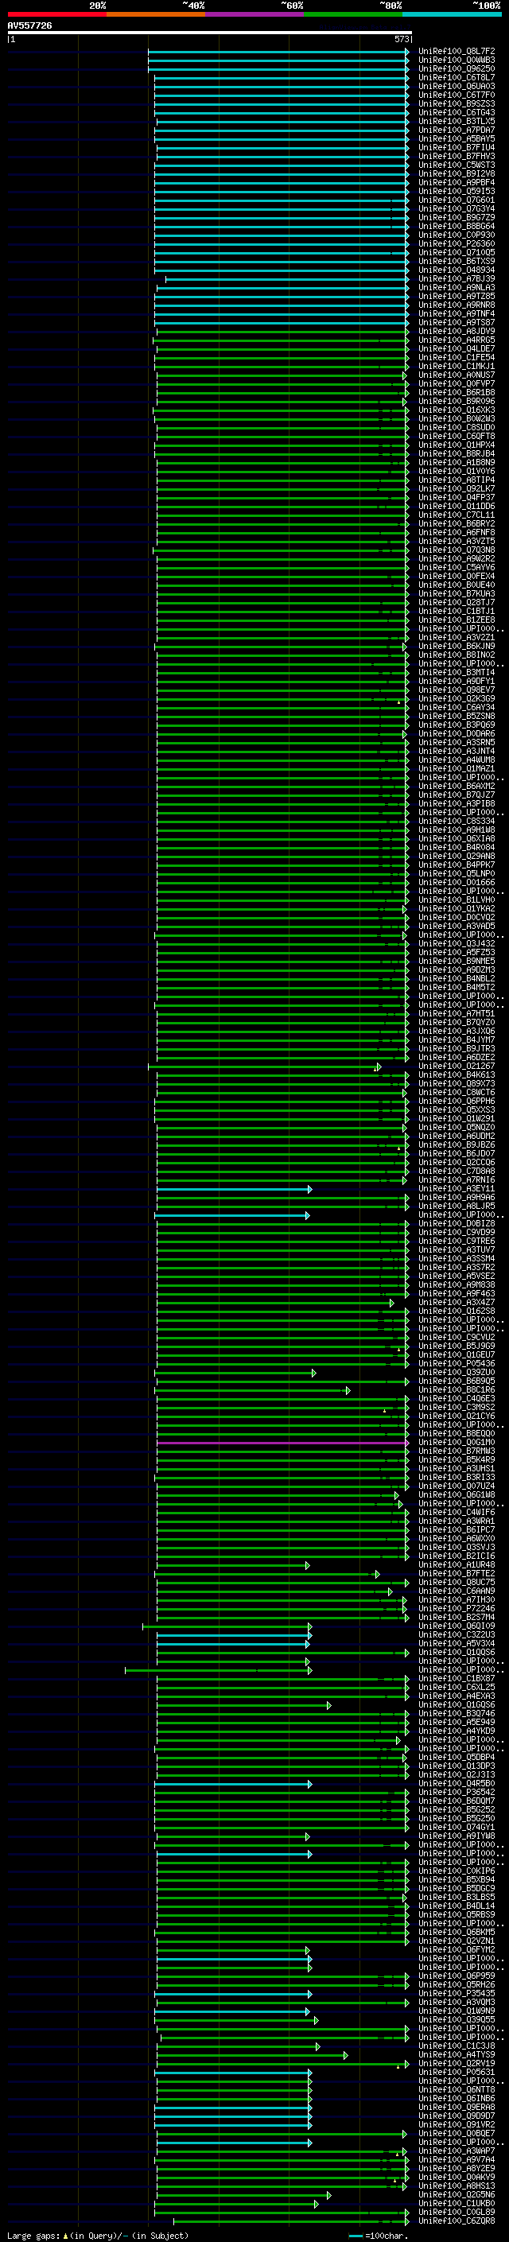The image size is (509, 2242).
Task: Click the purple ~60% identity legend segment
Action: pyautogui.click(x=254, y=14)
